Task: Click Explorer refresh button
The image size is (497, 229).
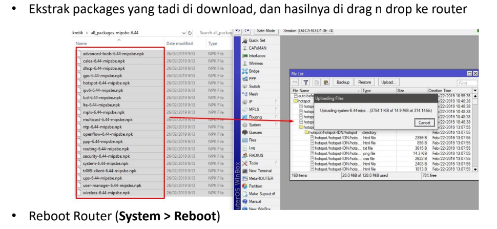Action: (190, 33)
